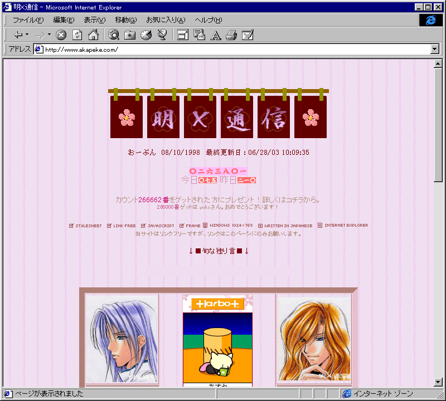
Task: Click the JAVASCRIPT badge
Action: click(158, 226)
